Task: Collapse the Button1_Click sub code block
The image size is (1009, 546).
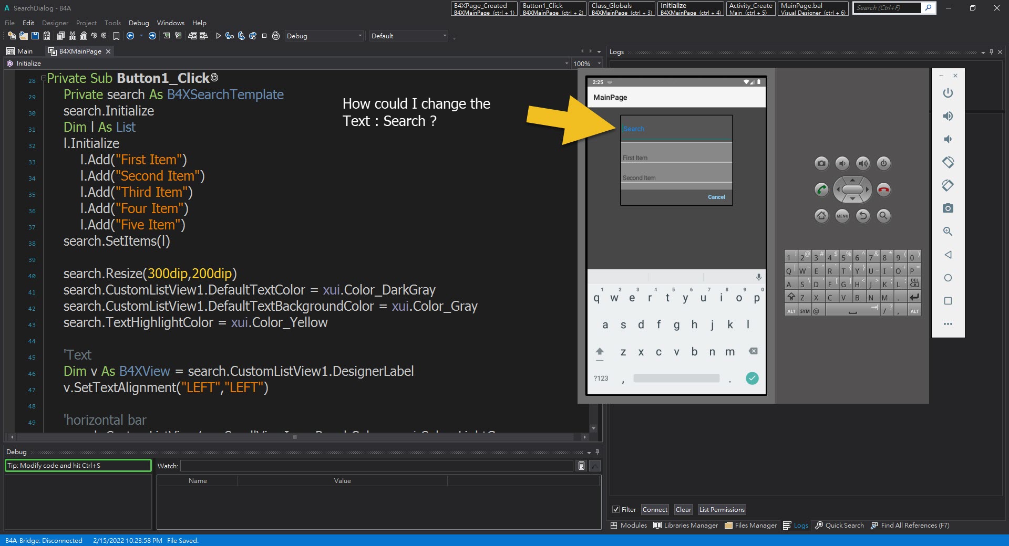Action: point(44,78)
